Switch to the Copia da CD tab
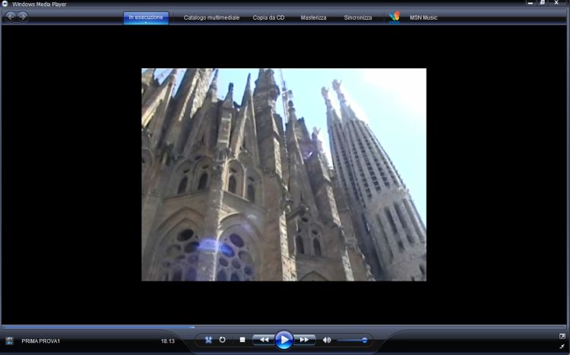The width and height of the screenshot is (570, 355). pos(269,17)
